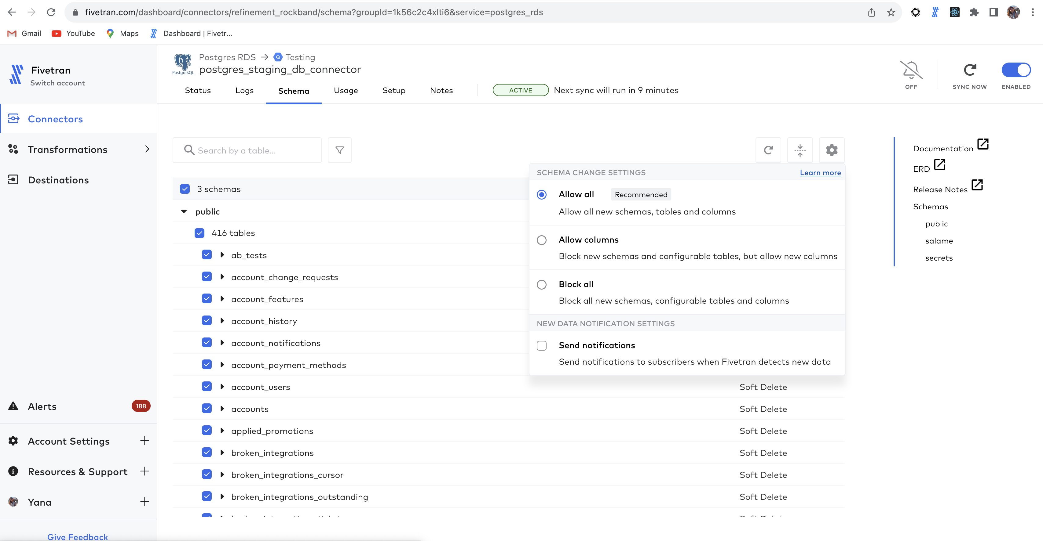Jump to salame schema in side list

[939, 241]
